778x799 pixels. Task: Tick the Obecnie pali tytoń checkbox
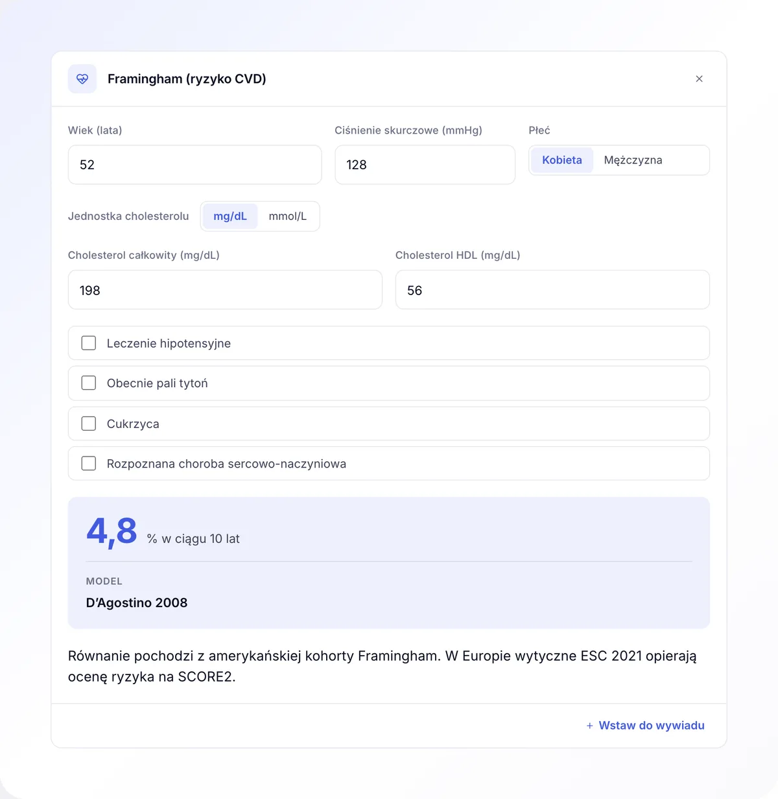click(x=89, y=383)
